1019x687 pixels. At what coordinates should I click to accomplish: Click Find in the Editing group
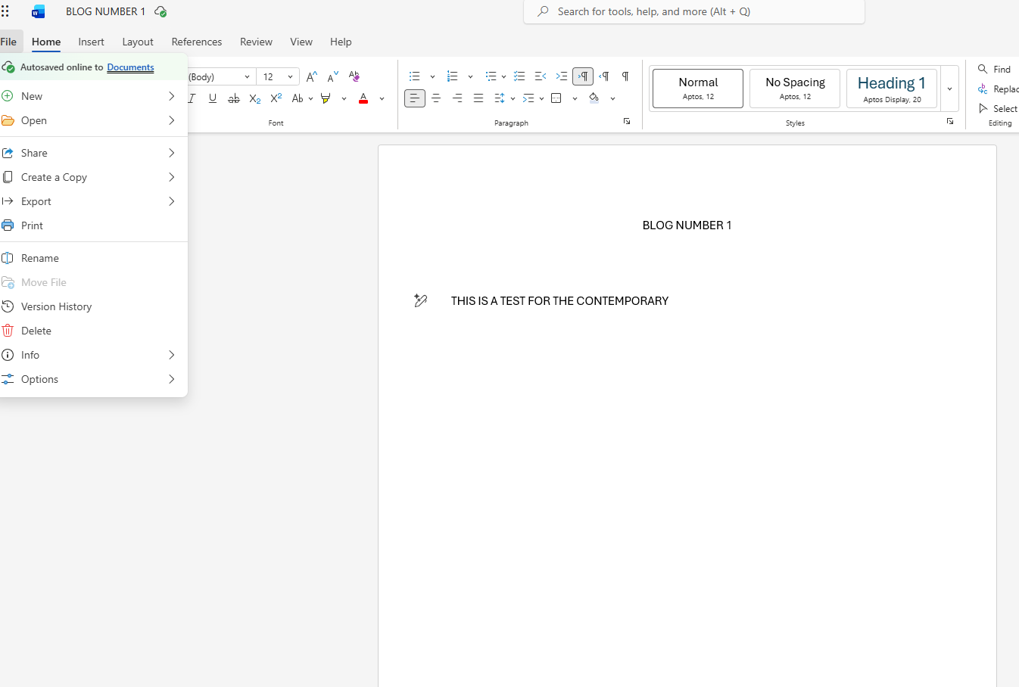click(x=995, y=69)
